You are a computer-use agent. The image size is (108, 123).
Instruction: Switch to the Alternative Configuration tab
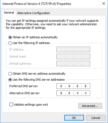[x=33, y=13]
